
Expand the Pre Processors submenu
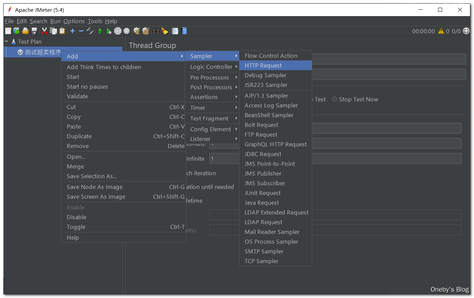(212, 78)
